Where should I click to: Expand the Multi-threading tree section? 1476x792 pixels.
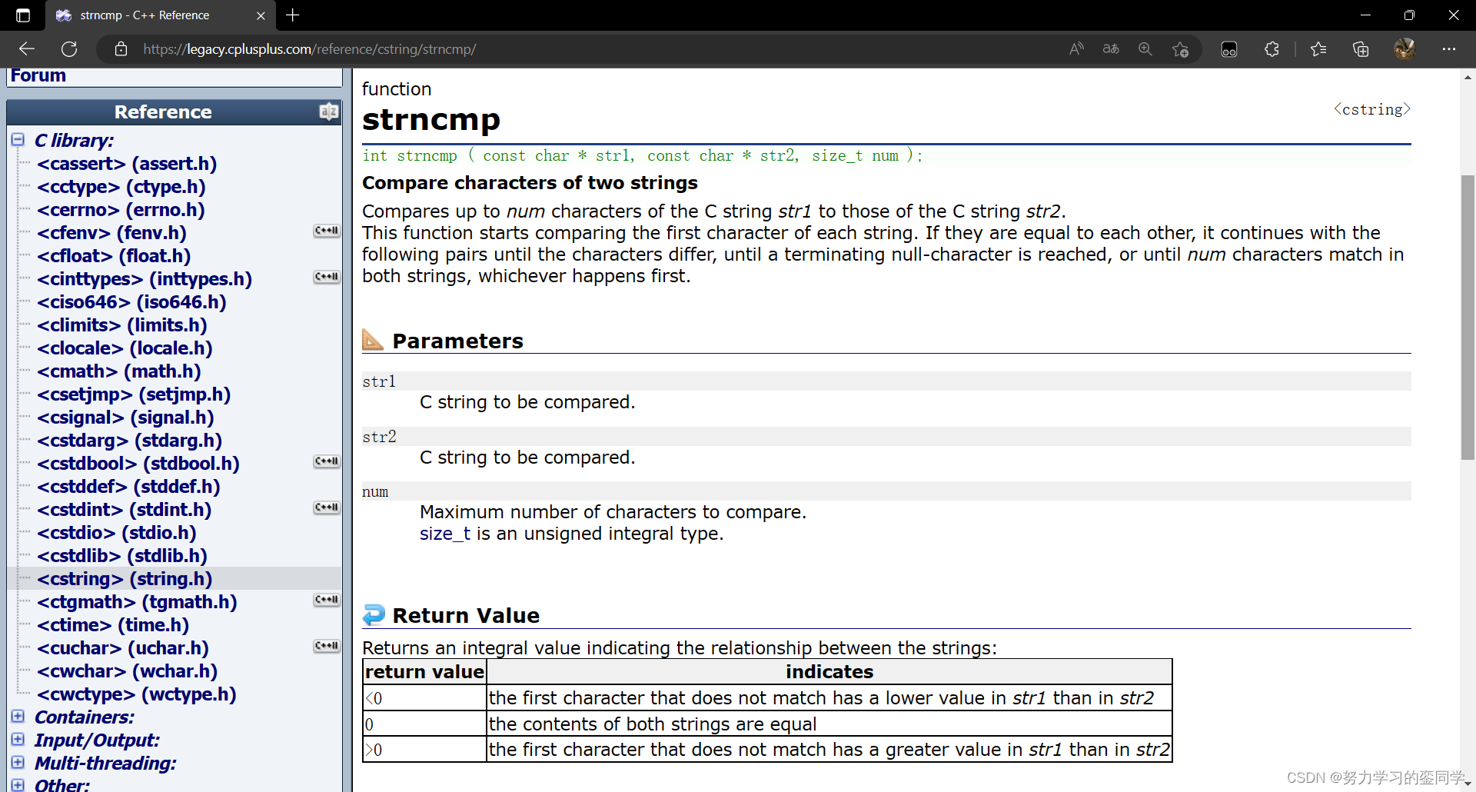[x=18, y=763]
